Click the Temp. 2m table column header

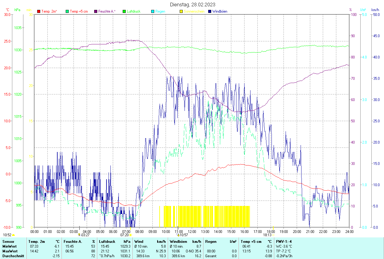pyautogui.click(x=37, y=241)
